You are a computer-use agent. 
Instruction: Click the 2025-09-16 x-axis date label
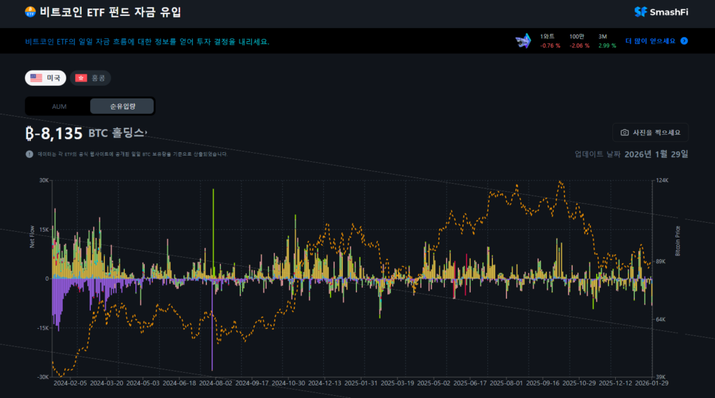[x=543, y=383]
